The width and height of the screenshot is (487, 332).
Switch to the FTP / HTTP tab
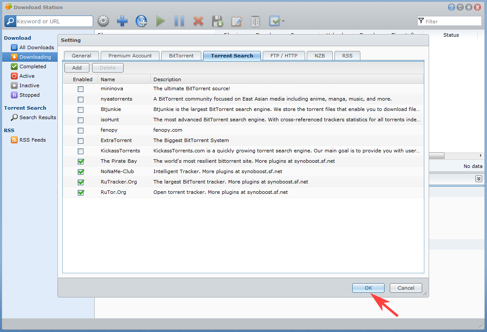(283, 56)
